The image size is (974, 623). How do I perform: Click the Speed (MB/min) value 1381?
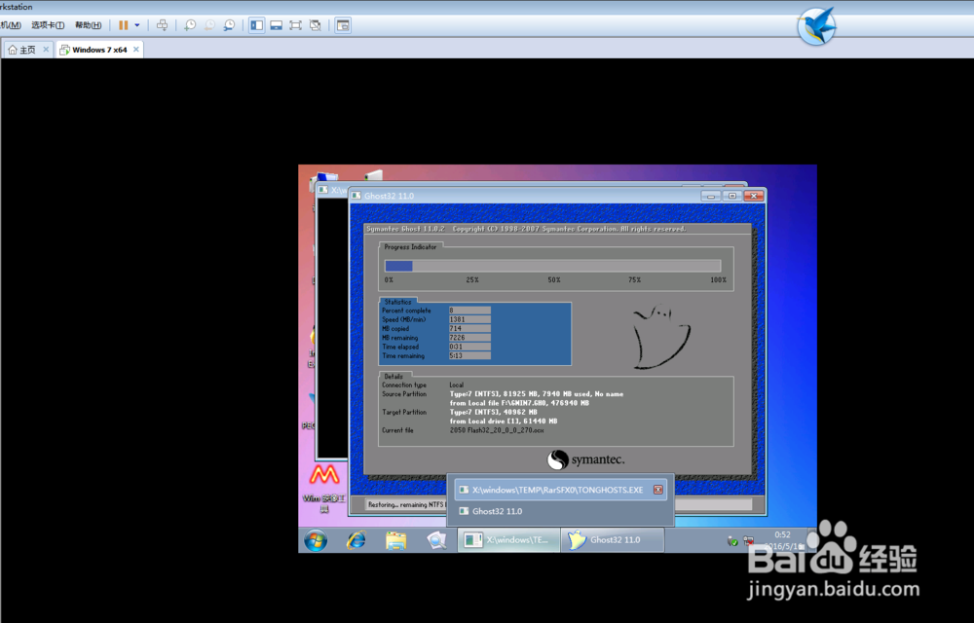469,319
